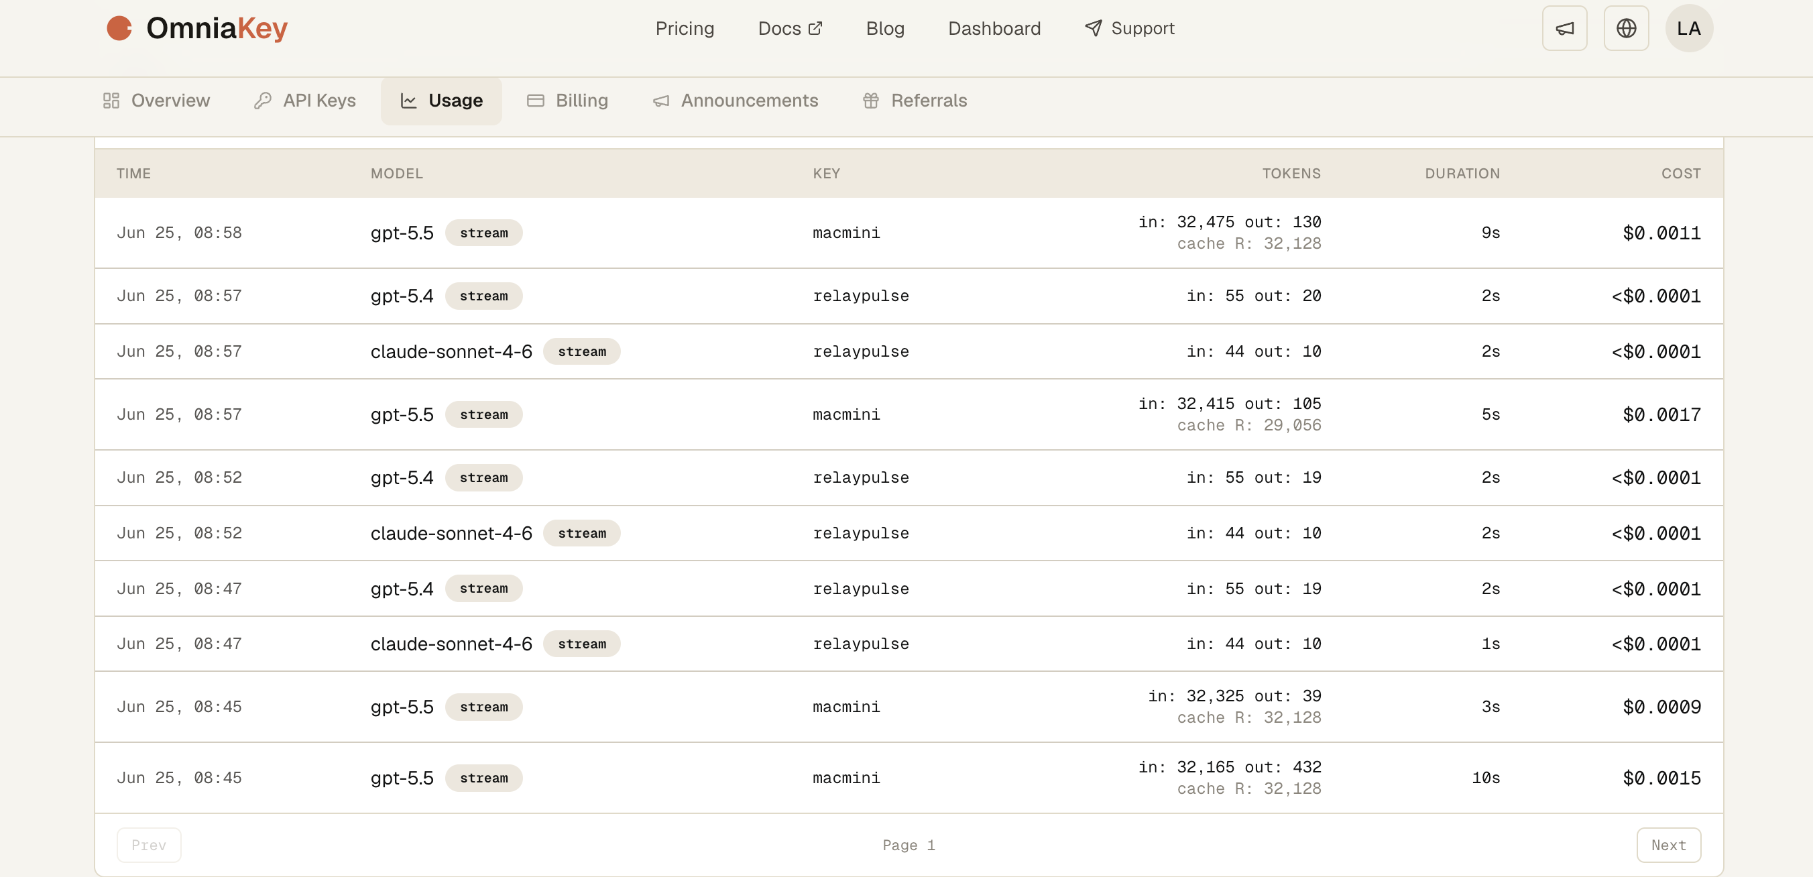Visit the Blog page
Viewport: 1813px width, 877px height.
pyautogui.click(x=884, y=28)
